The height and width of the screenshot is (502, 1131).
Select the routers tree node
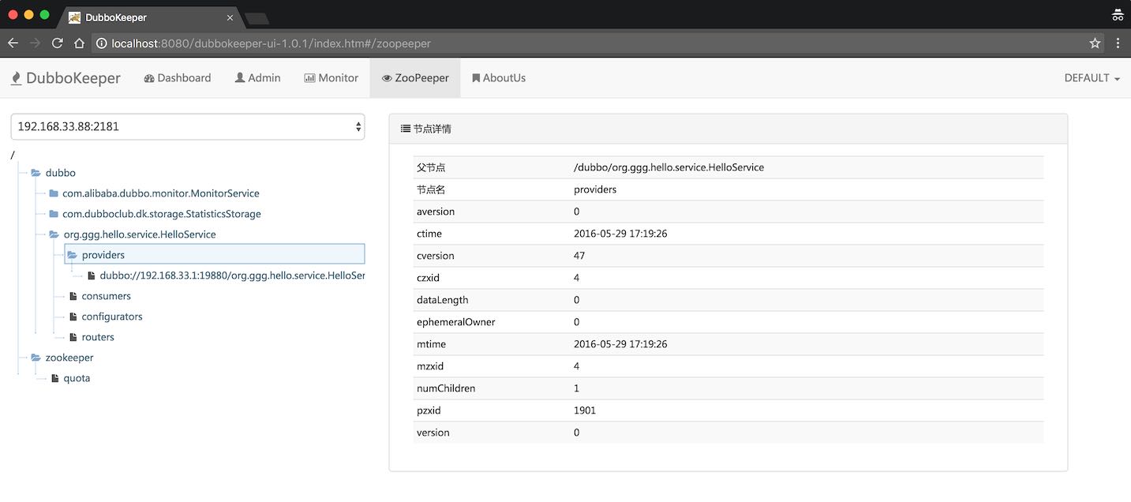pyautogui.click(x=98, y=336)
